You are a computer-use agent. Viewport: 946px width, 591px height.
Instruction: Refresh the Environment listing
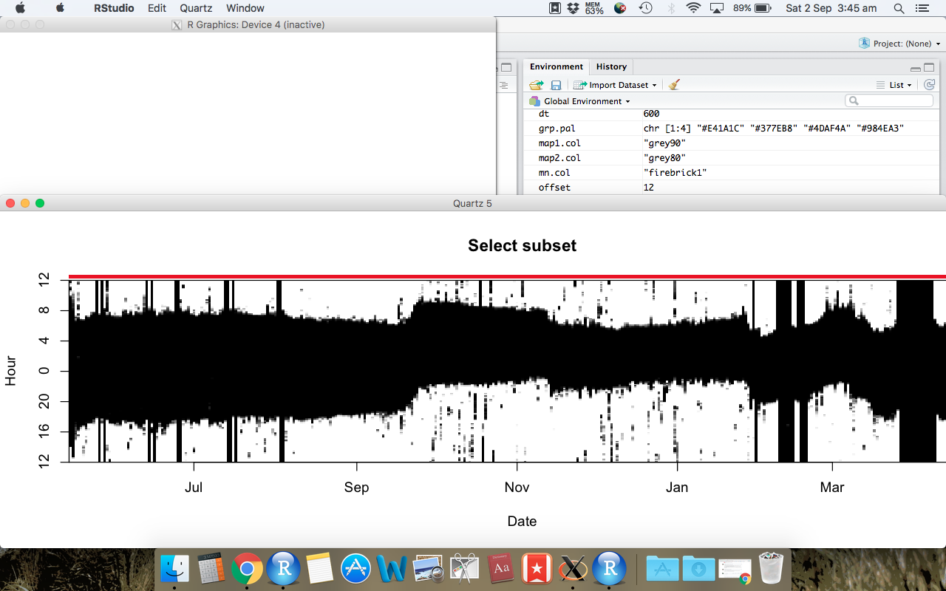click(929, 84)
